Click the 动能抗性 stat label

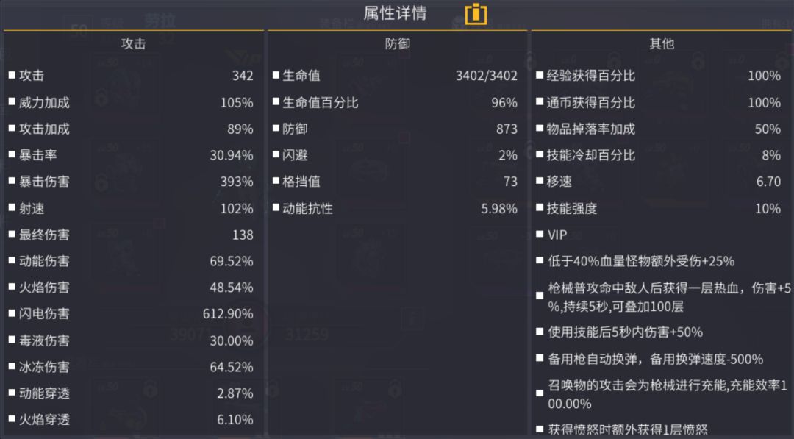[x=307, y=208]
